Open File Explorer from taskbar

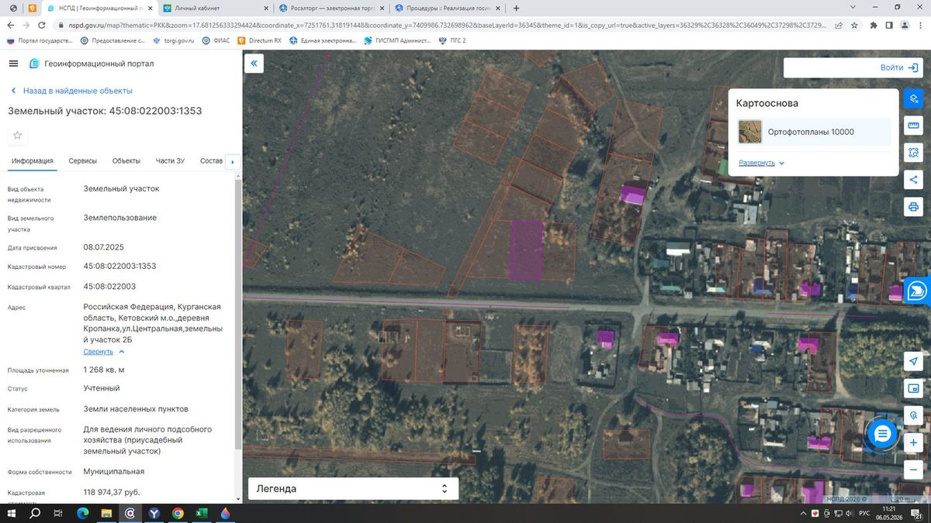point(106,513)
